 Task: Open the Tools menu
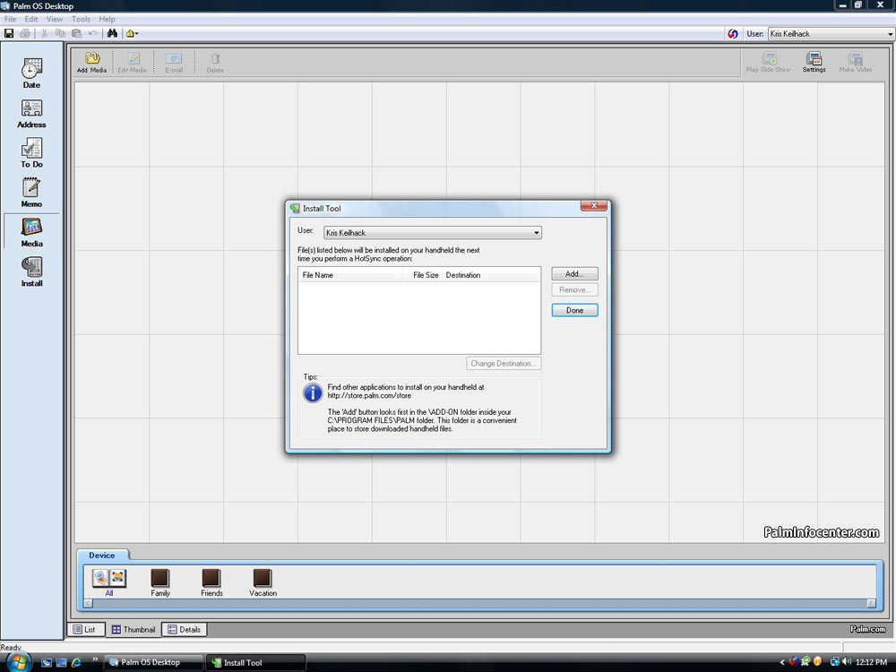[81, 19]
